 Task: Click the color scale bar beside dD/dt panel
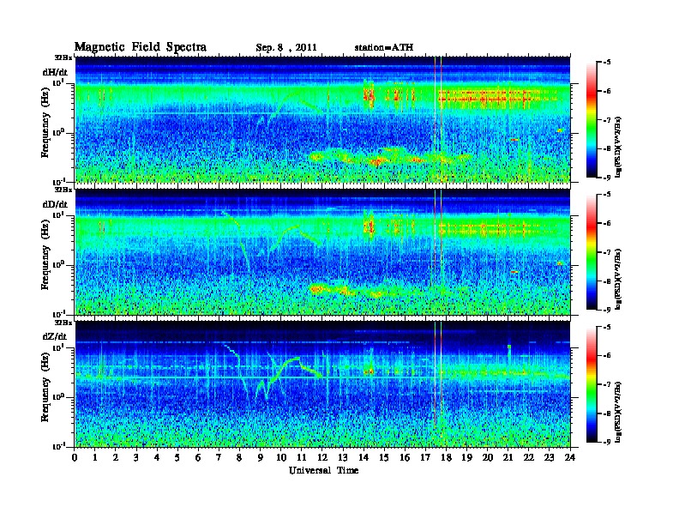[x=592, y=252]
